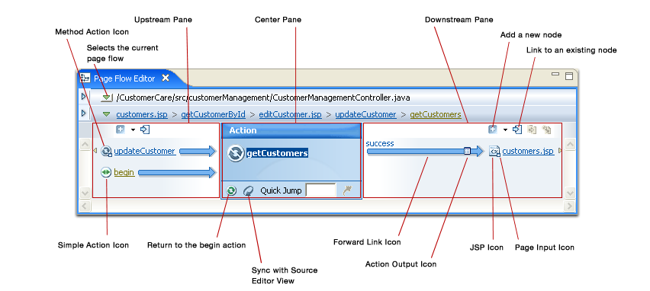650x291 pixels.
Task: Open the customers.jsp breadcrumb link
Action: coord(142,114)
